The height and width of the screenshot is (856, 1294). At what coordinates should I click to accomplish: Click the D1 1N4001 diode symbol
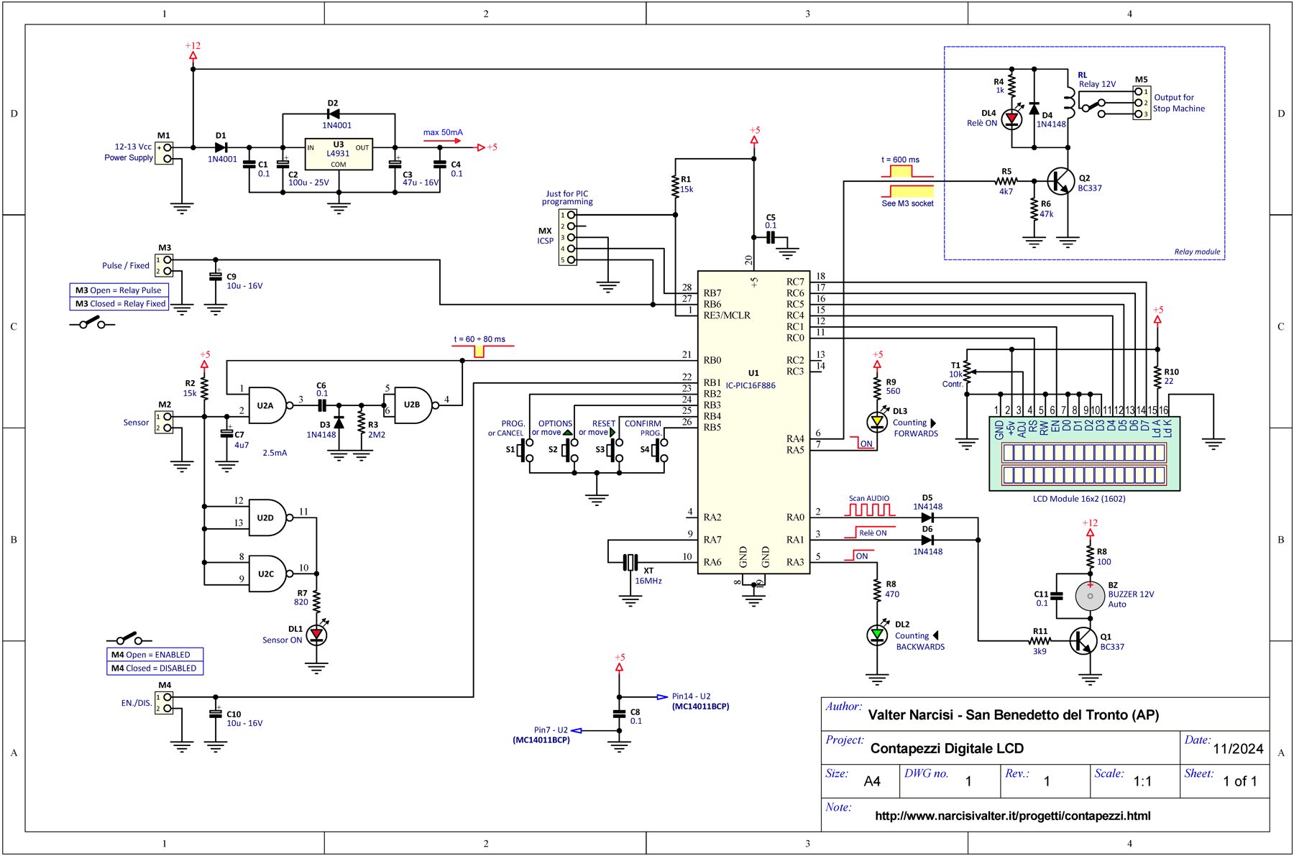tap(221, 147)
